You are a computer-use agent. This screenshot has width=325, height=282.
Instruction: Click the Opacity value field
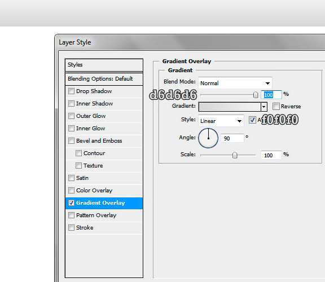(271, 95)
